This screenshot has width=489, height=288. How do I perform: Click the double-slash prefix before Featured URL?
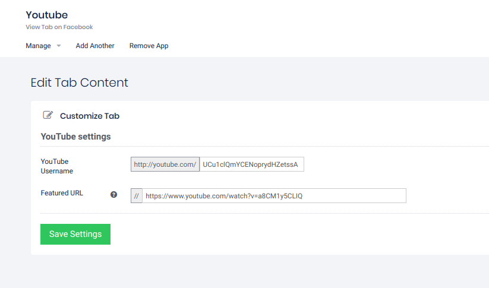click(136, 196)
